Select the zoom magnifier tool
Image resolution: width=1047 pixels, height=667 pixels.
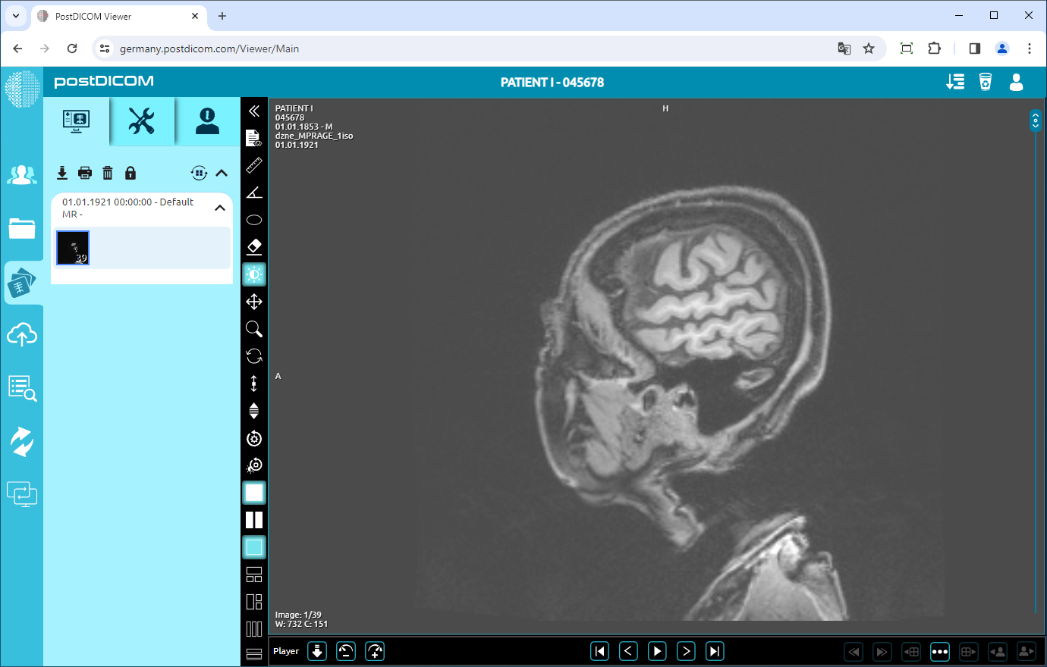coord(254,328)
